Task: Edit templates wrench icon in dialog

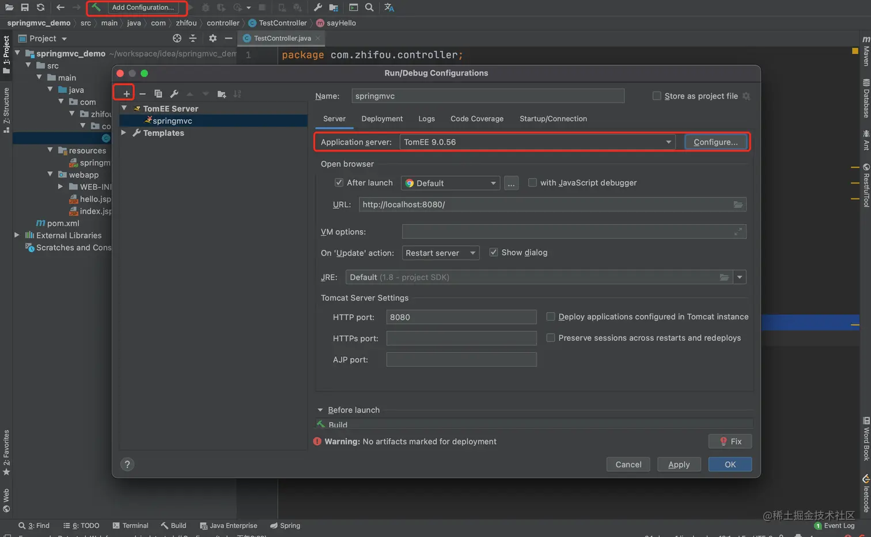Action: tap(174, 94)
